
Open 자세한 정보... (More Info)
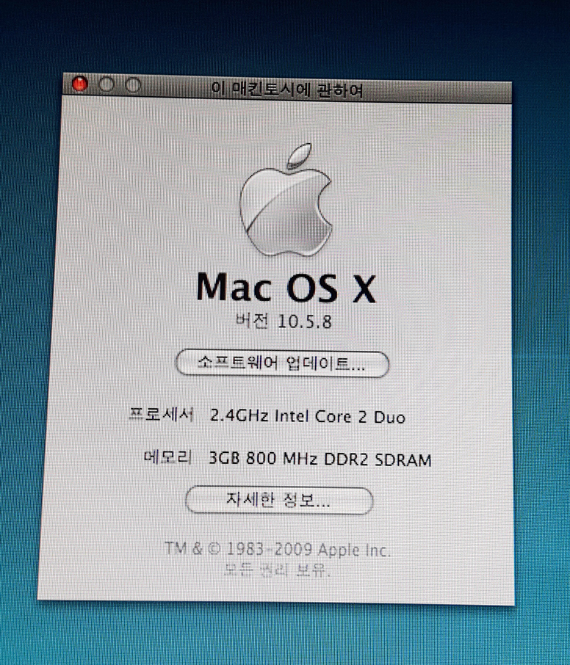[279, 501]
